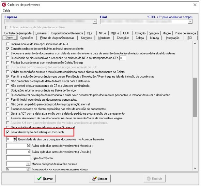Screen dimensions: 201x187
Task: Enable Permitir incluir ocorrência em documentos cancelados
Action: (x=8, y=100)
